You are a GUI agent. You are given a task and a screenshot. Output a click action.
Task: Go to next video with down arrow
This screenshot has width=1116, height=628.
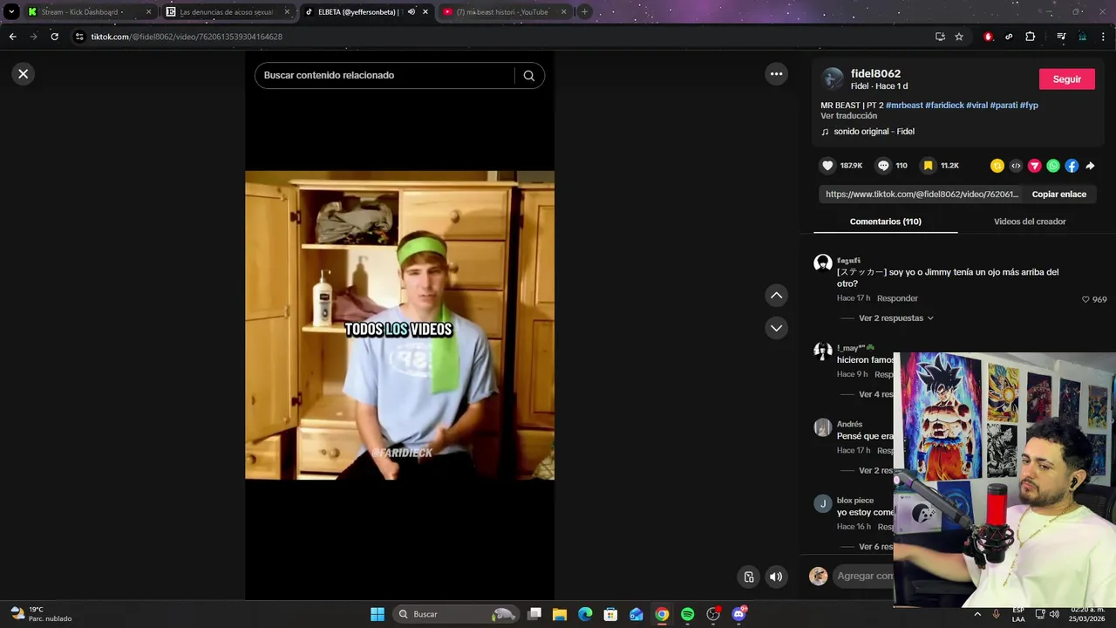click(x=776, y=328)
